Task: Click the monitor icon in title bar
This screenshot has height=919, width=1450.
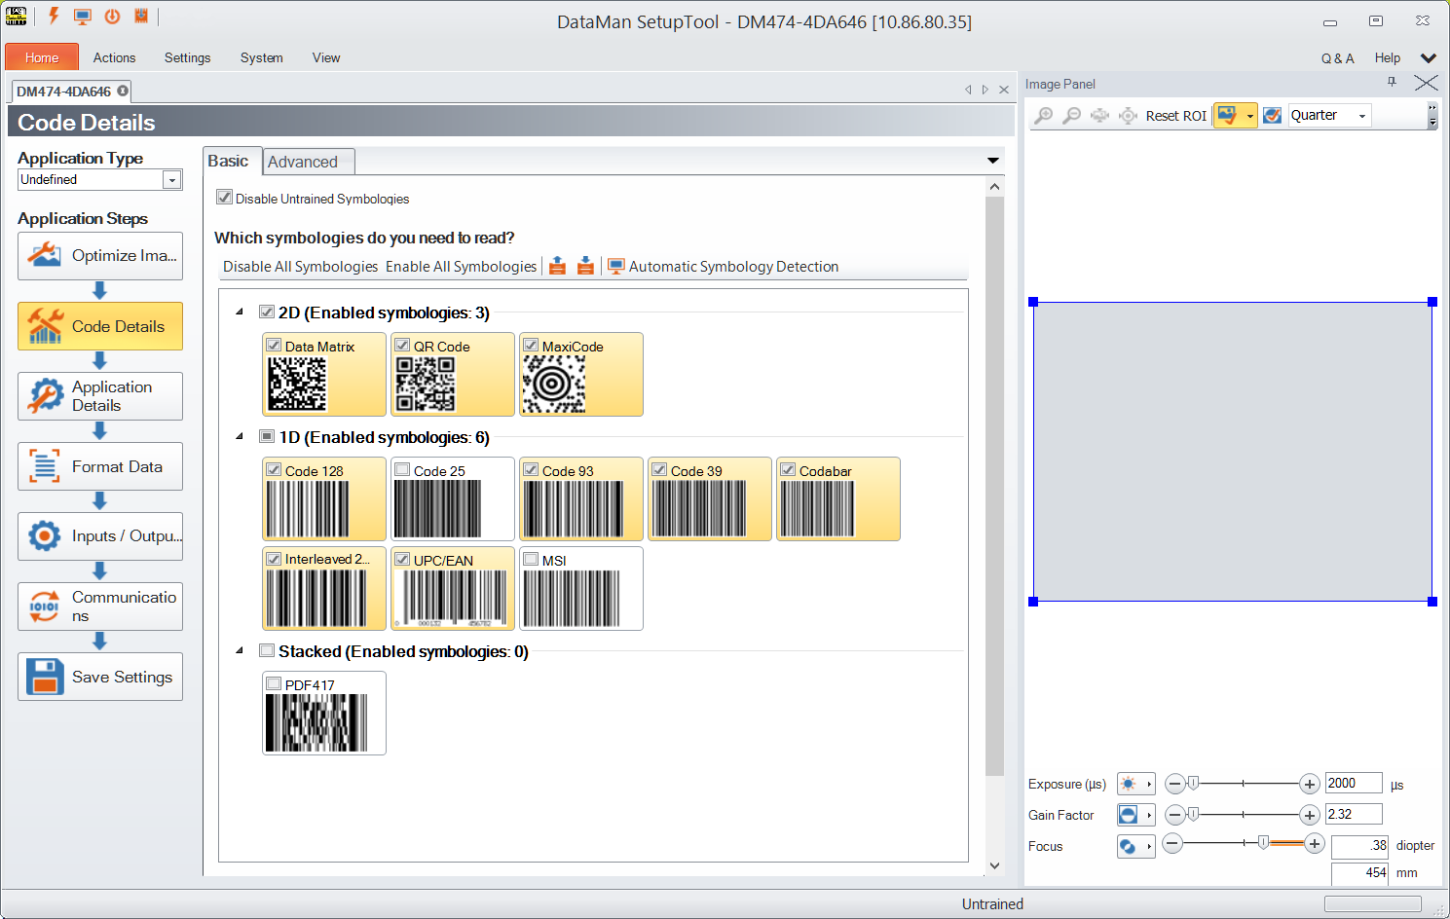Action: 83,17
